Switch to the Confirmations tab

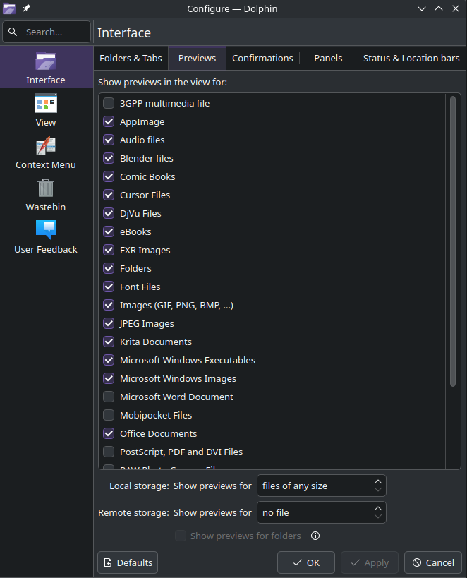point(263,59)
